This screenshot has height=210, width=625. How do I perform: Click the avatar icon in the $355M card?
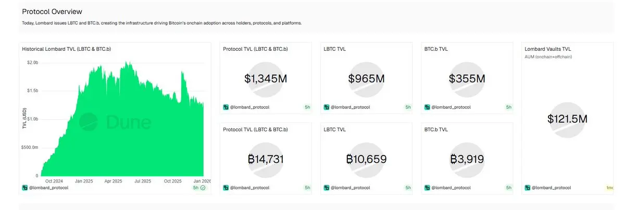(x=428, y=107)
